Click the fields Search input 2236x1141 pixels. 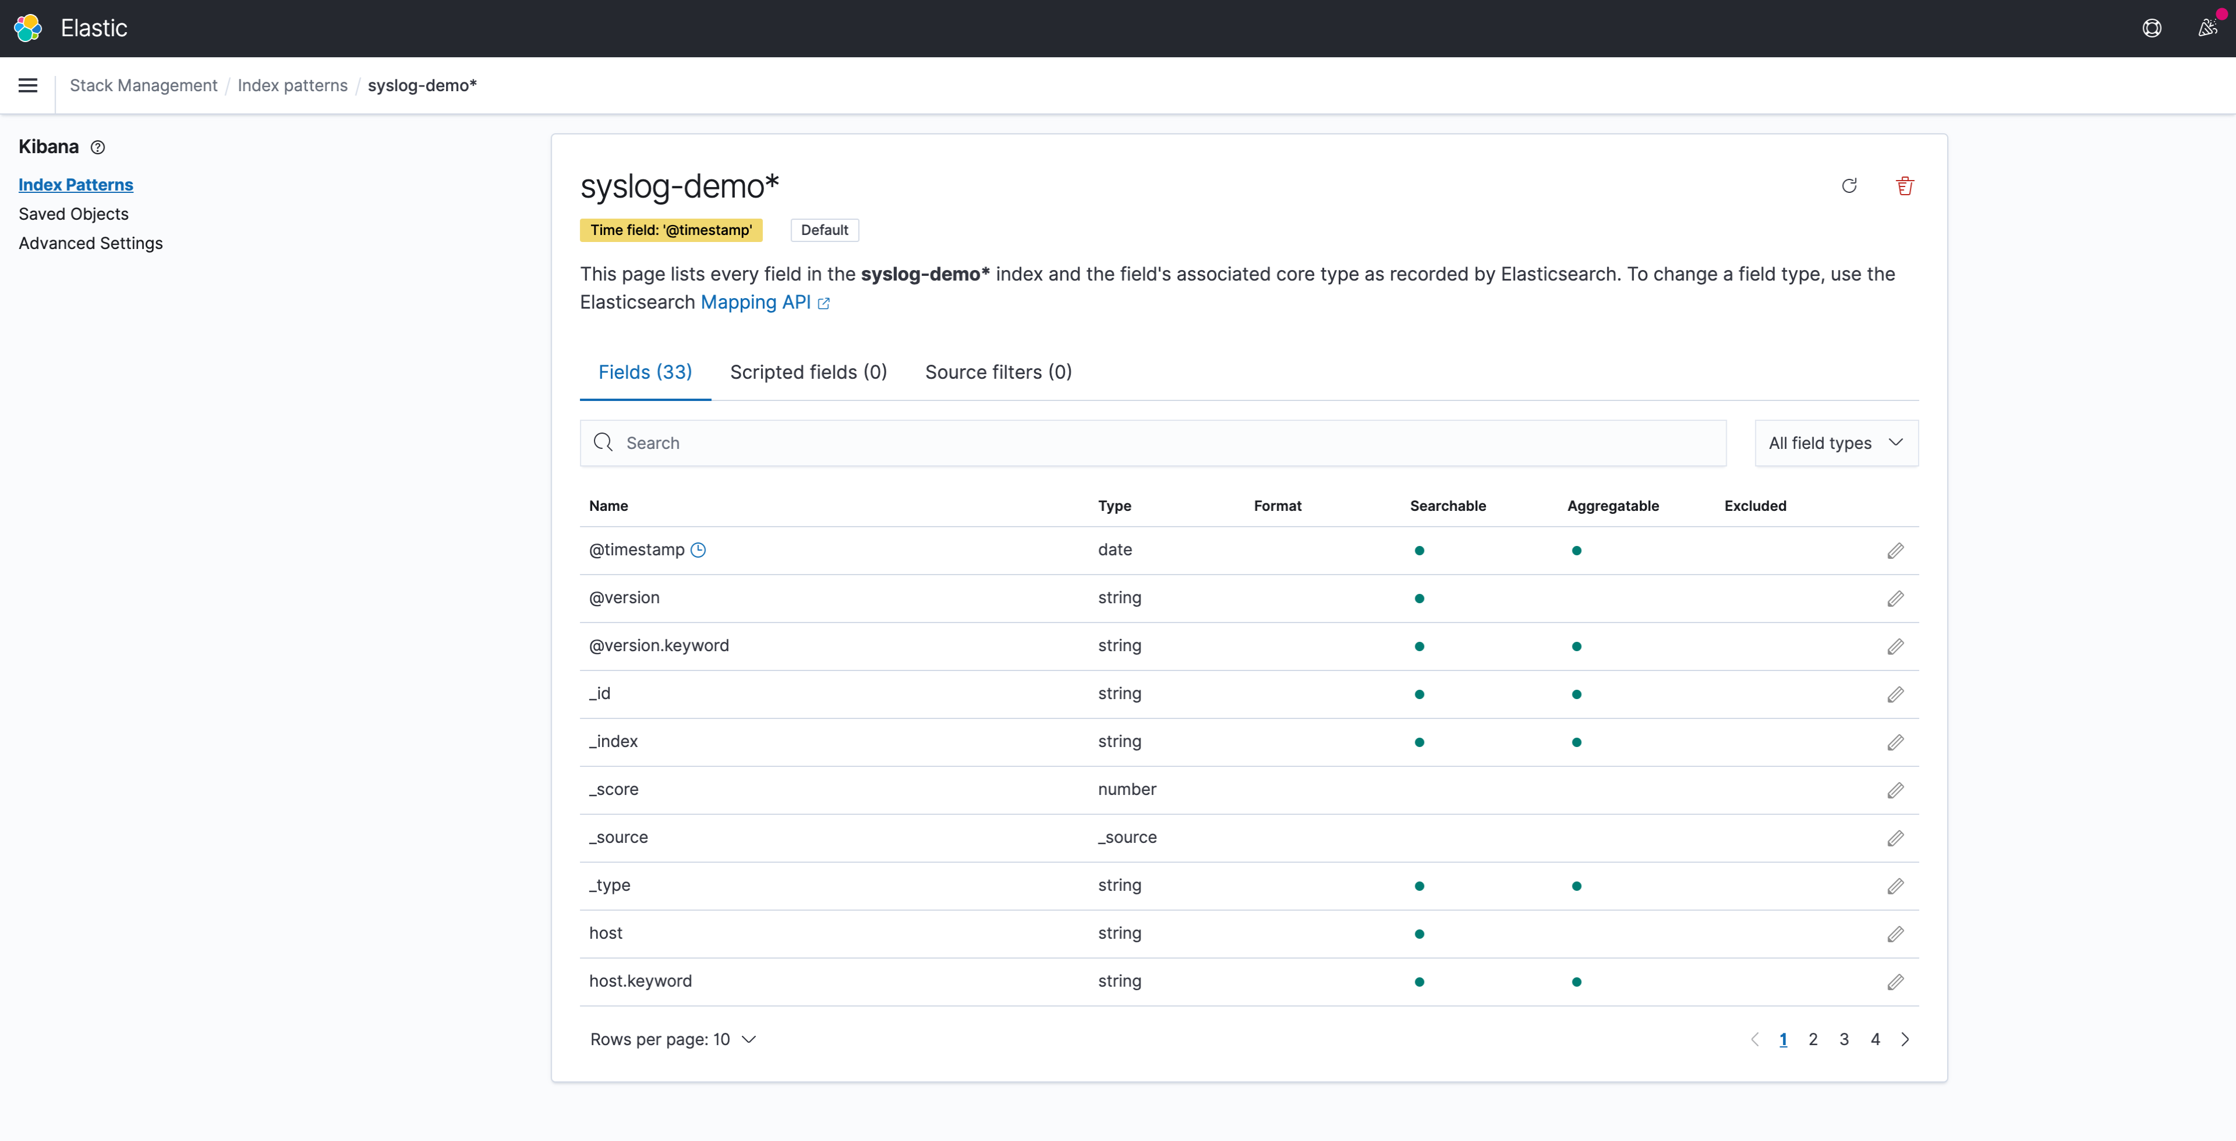pyautogui.click(x=1153, y=444)
